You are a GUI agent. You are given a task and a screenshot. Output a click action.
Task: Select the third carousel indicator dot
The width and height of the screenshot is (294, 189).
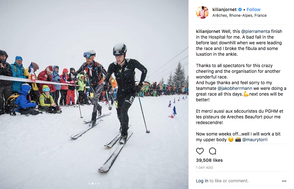coord(96,184)
